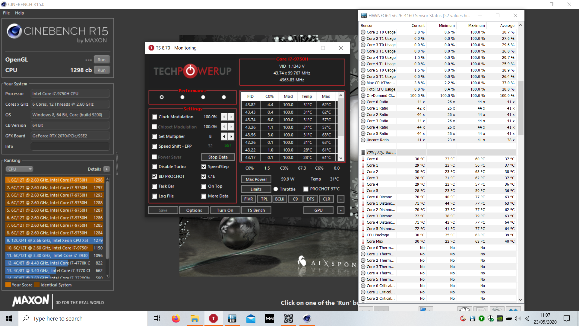The image size is (579, 326).
Task: Select rank 9 Intel Xeon CPU entry
Action: point(55,240)
